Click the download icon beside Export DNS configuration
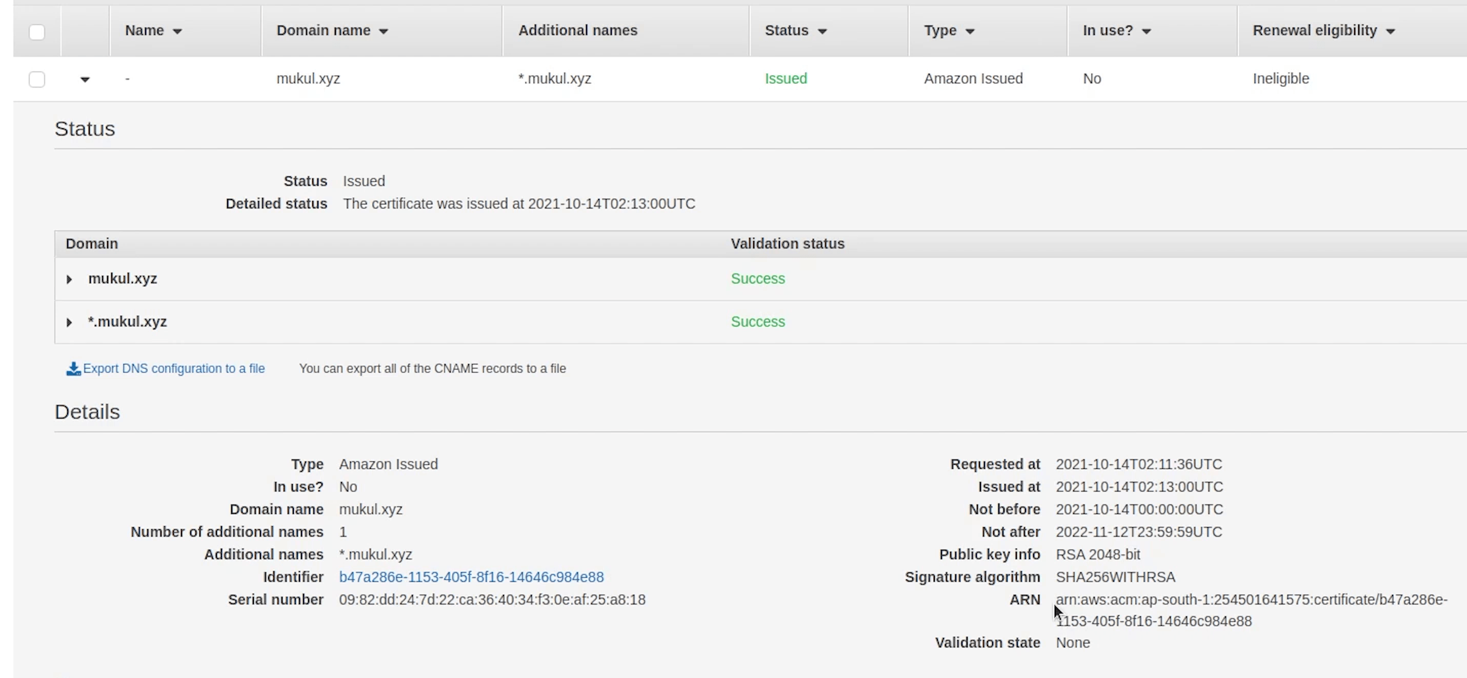Viewport: 1467px width, 678px height. click(x=73, y=369)
